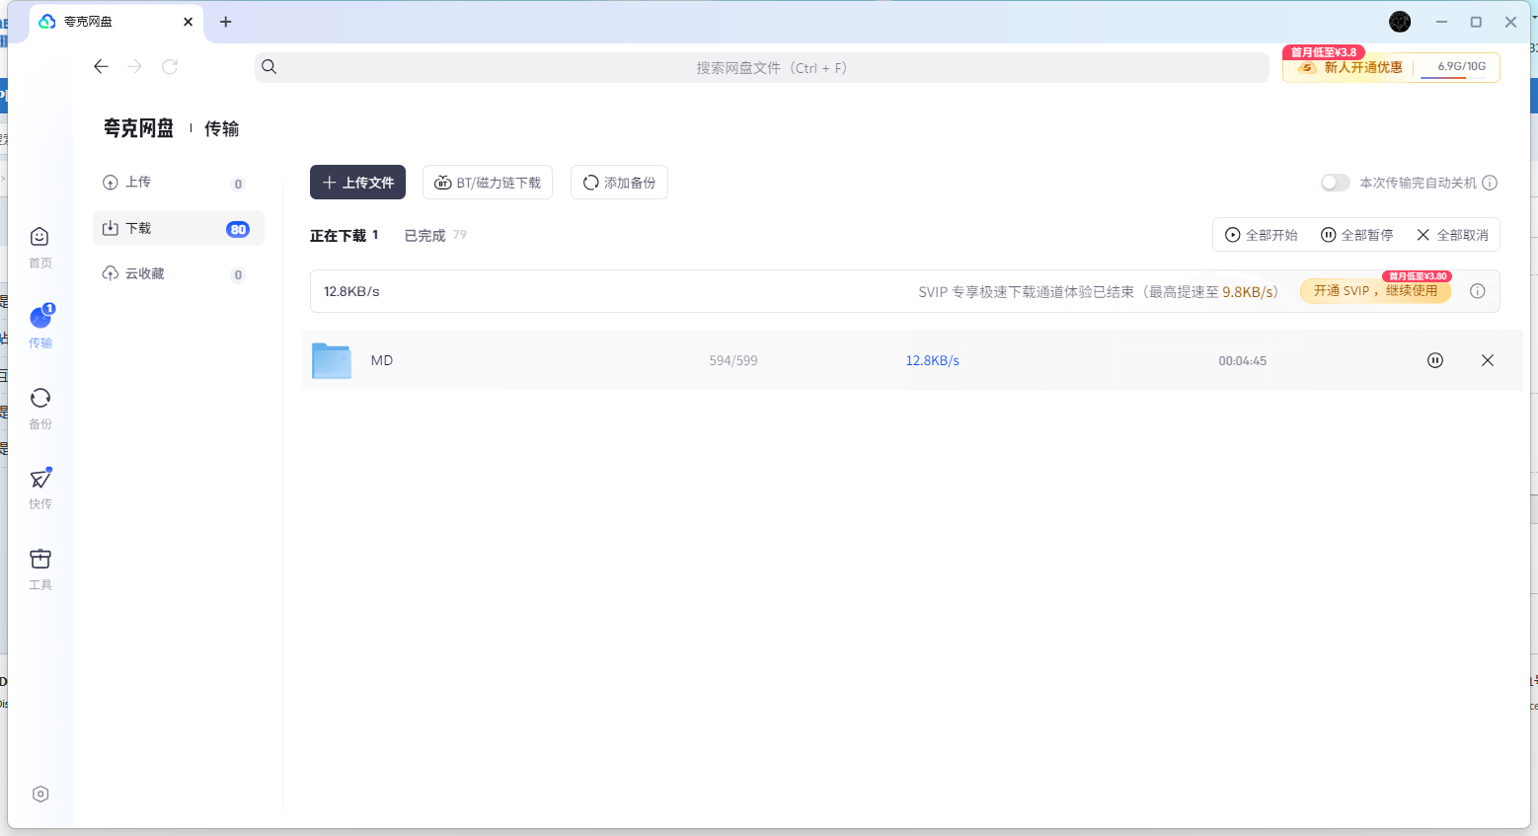This screenshot has width=1538, height=836.
Task: Click the 上传文件 button
Action: (357, 183)
